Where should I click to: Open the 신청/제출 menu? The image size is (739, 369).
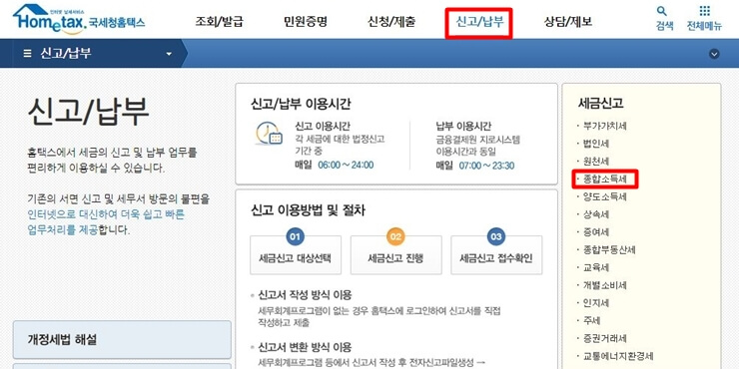pos(391,21)
